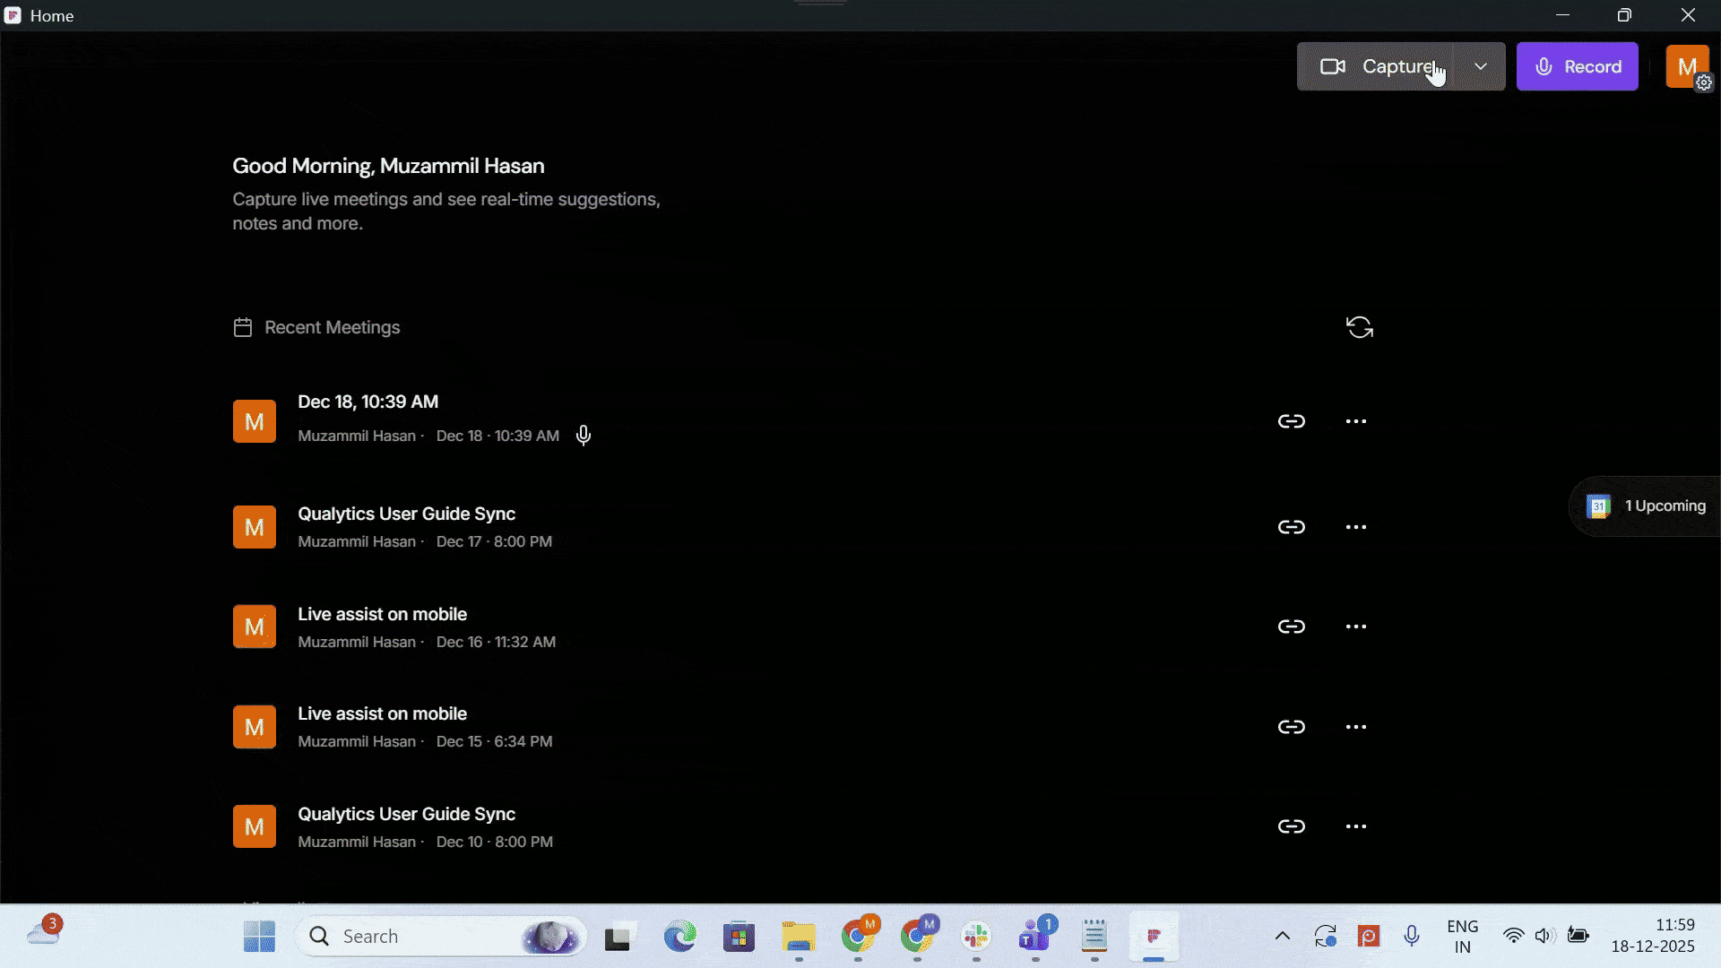Click the Google Calendar 1 Upcoming badge
1721x968 pixels.
tap(1647, 506)
